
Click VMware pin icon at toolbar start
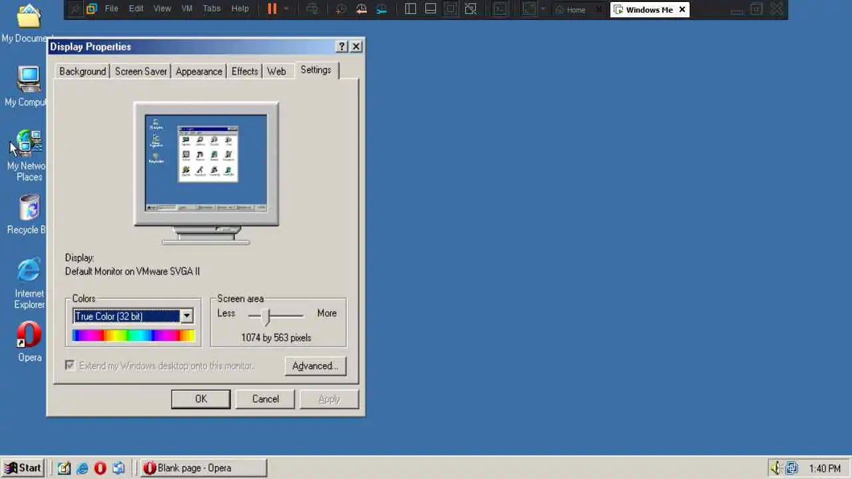[x=75, y=9]
